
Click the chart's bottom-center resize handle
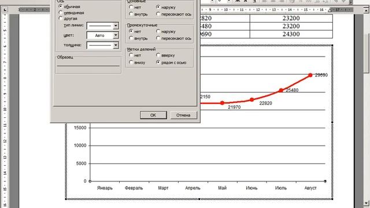click(x=199, y=199)
